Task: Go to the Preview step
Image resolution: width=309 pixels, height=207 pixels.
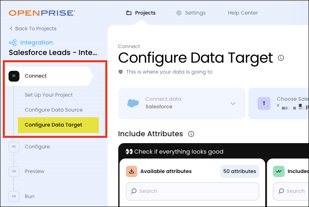Action: tap(34, 171)
